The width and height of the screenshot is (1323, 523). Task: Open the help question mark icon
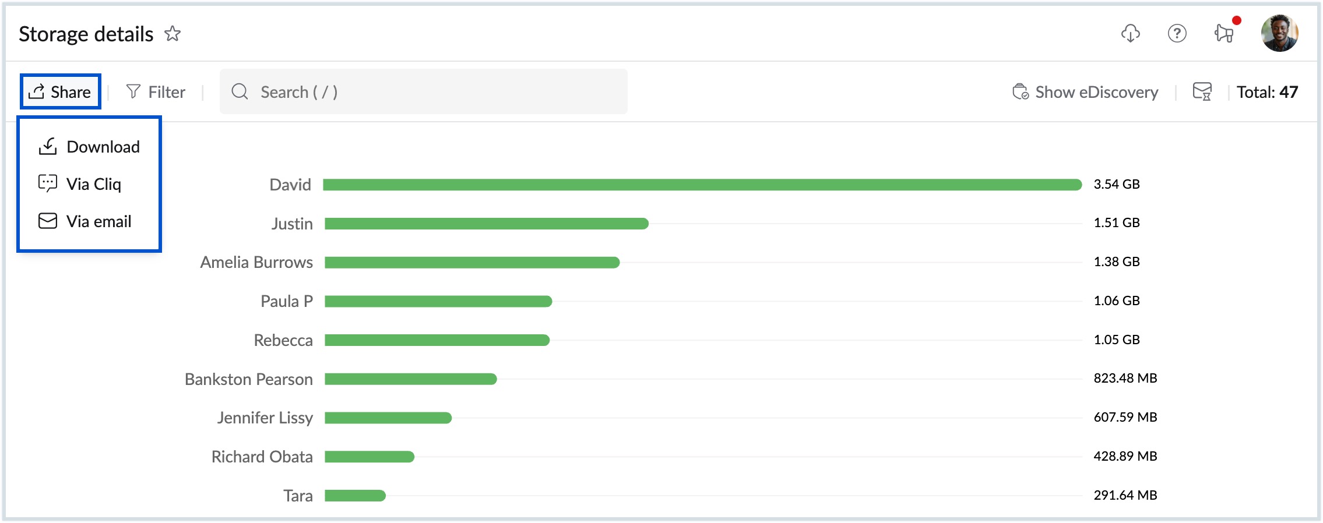[x=1177, y=34]
